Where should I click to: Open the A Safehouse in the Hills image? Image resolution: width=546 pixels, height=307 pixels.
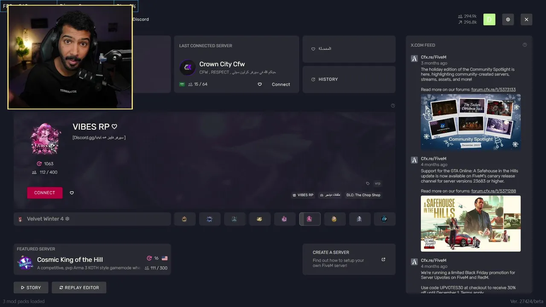[x=470, y=223]
